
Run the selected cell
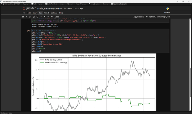[x=41, y=17]
